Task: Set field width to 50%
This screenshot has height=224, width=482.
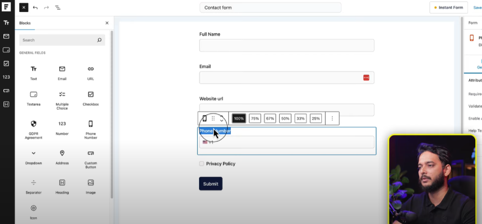Action: coord(285,118)
